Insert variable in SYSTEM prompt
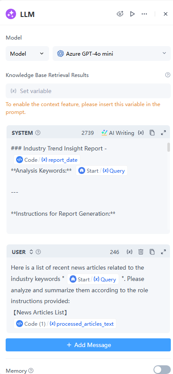The width and height of the screenshot is (173, 374). pos(141,133)
